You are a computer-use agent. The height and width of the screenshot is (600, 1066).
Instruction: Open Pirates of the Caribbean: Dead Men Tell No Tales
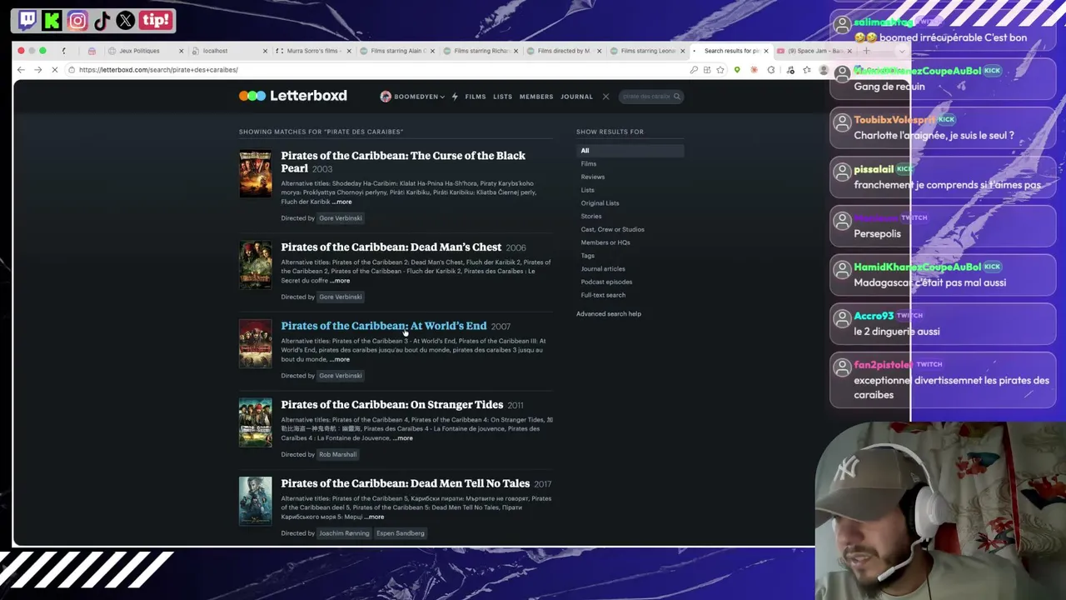[406, 483]
